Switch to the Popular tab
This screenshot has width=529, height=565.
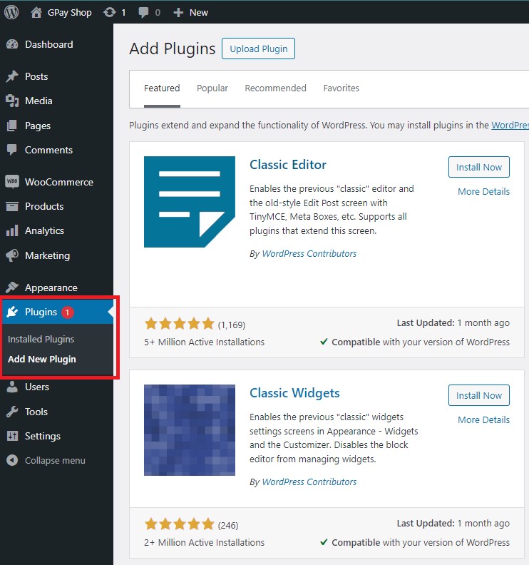(x=212, y=88)
